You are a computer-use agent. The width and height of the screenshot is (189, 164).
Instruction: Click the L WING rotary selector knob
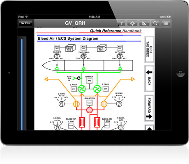[62, 104]
